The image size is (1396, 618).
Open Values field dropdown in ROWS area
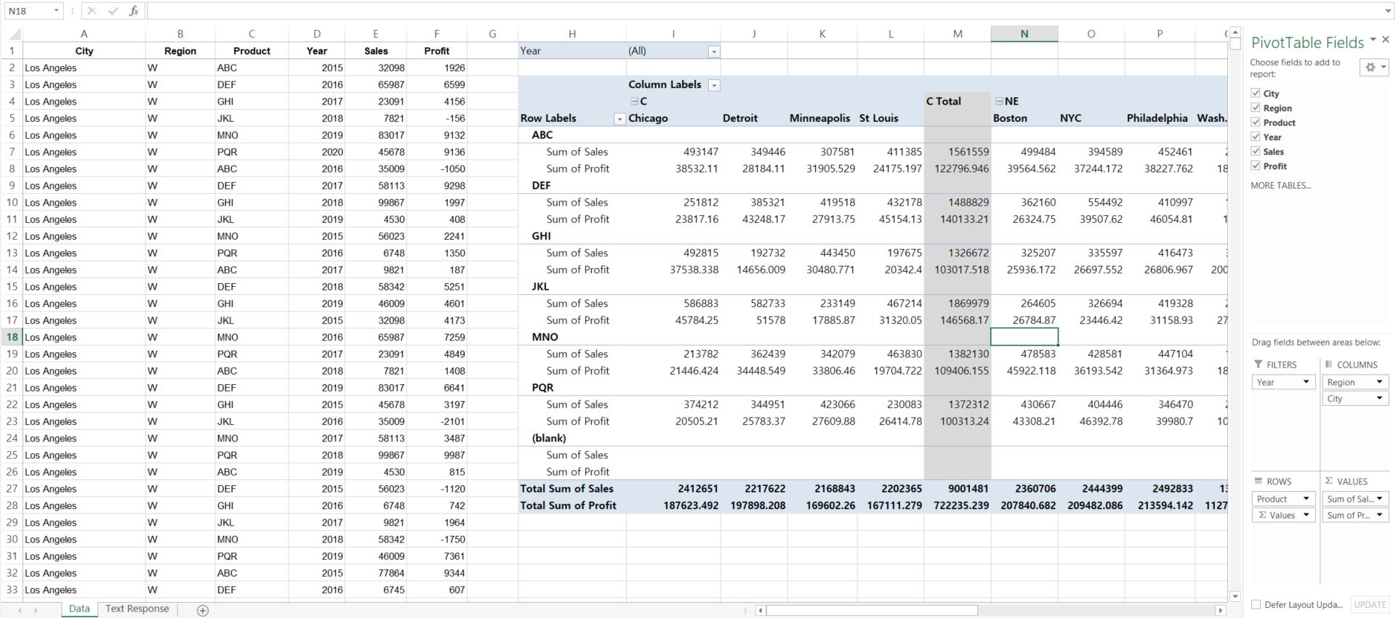(x=1306, y=515)
